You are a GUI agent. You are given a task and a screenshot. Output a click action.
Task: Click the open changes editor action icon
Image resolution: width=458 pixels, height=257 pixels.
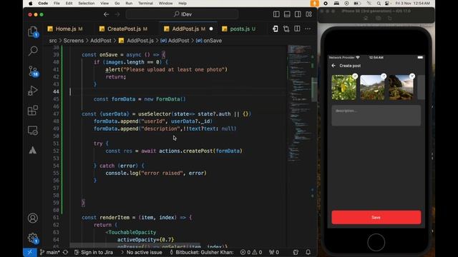[275, 29]
